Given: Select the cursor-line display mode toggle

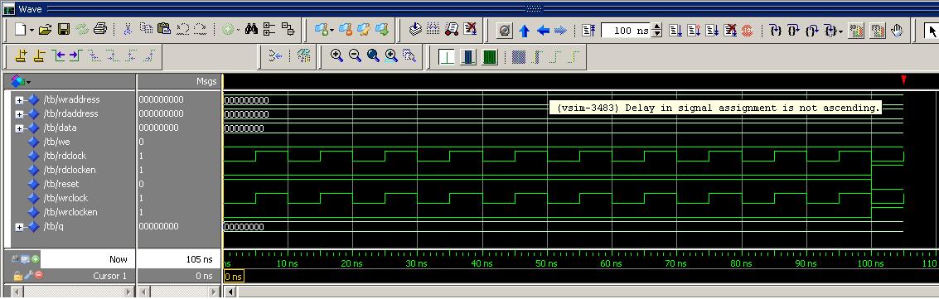Looking at the screenshot, I should tap(447, 57).
